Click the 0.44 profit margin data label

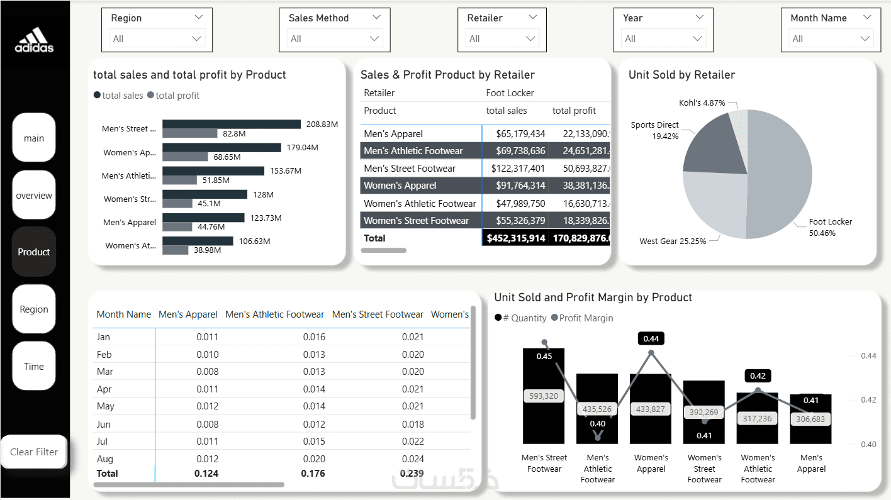tap(651, 338)
